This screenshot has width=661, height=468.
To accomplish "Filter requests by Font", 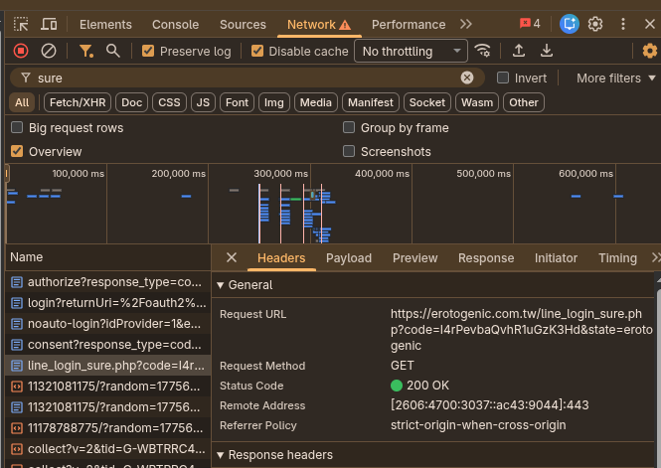I will point(237,102).
